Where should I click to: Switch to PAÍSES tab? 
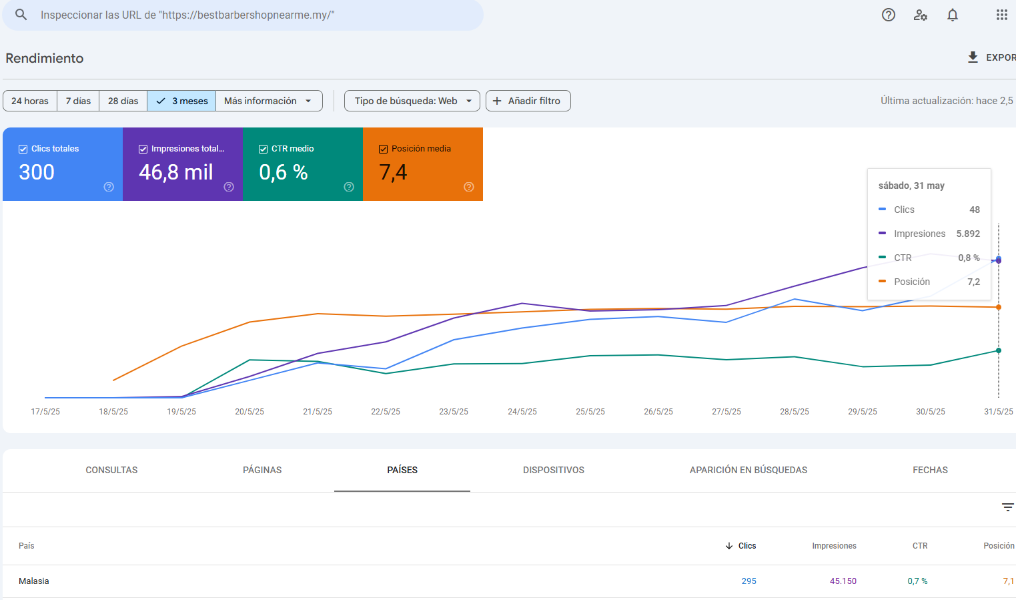point(402,470)
